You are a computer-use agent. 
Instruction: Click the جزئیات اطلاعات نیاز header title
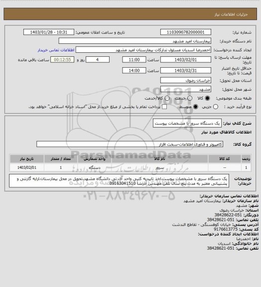point(231,14)
